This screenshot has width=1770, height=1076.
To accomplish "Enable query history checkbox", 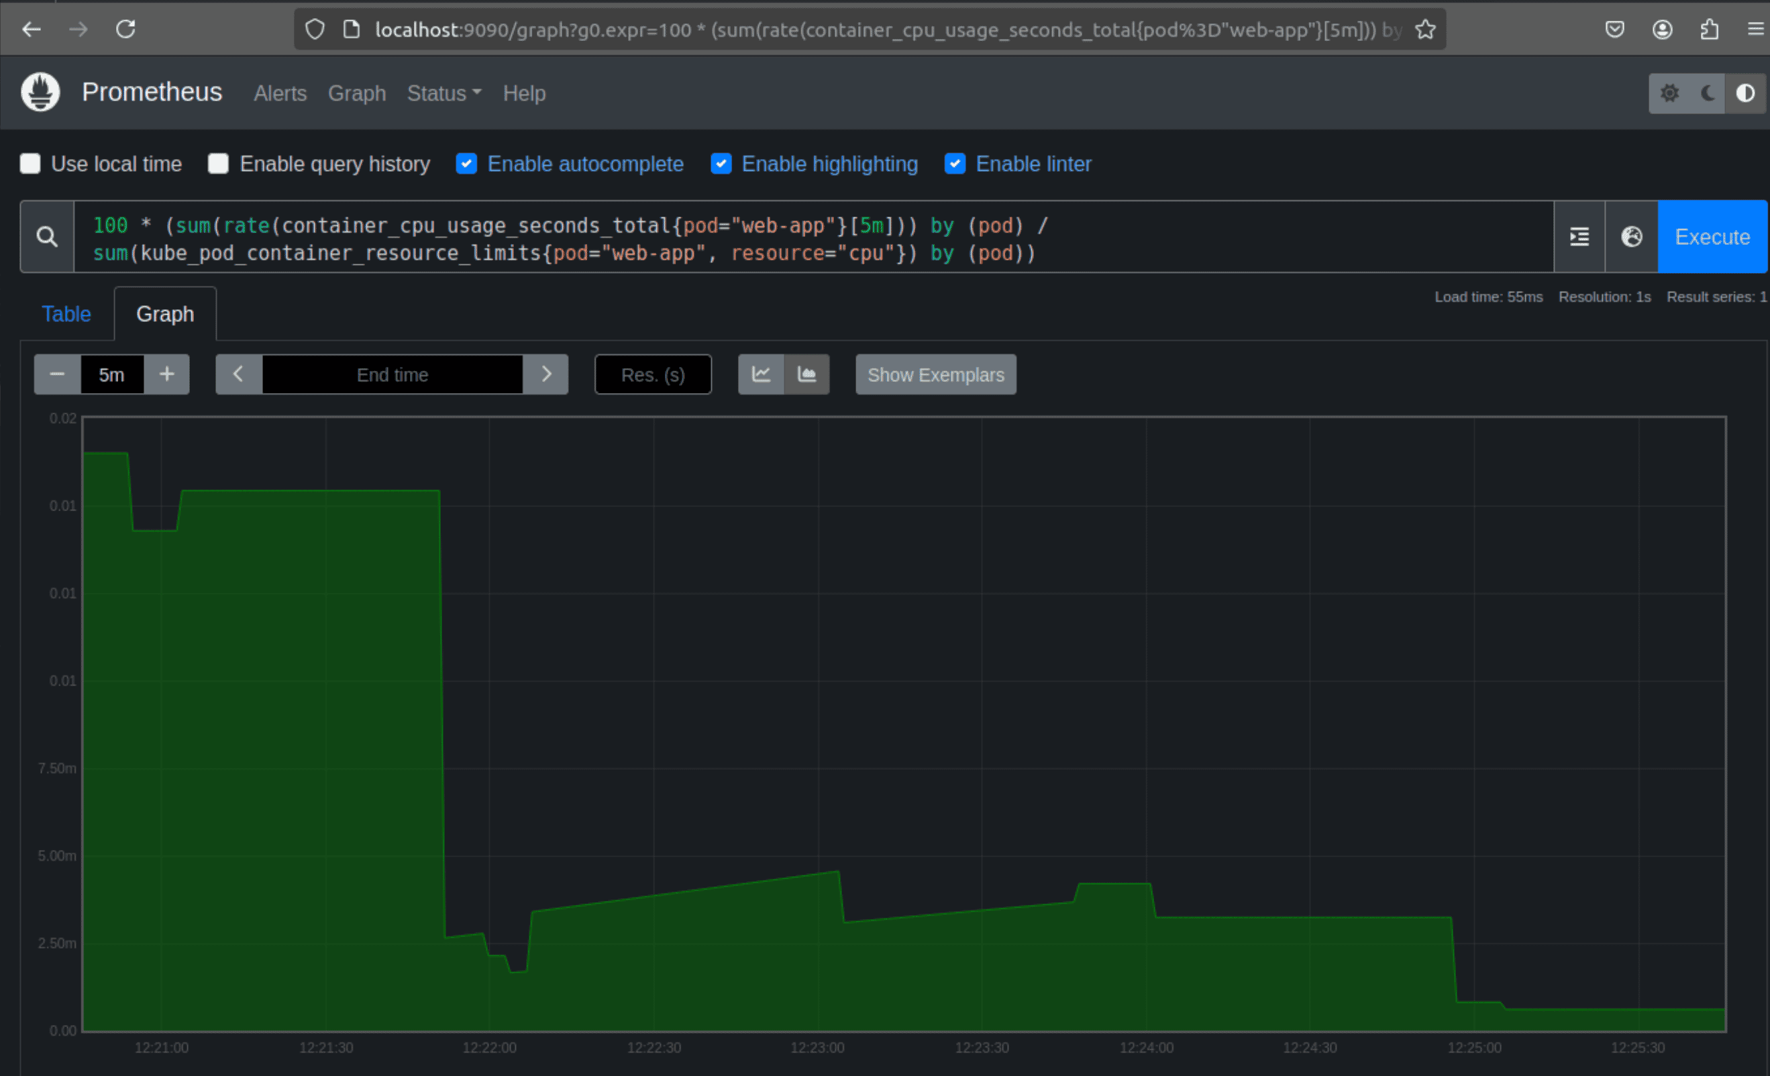I will click(x=218, y=164).
